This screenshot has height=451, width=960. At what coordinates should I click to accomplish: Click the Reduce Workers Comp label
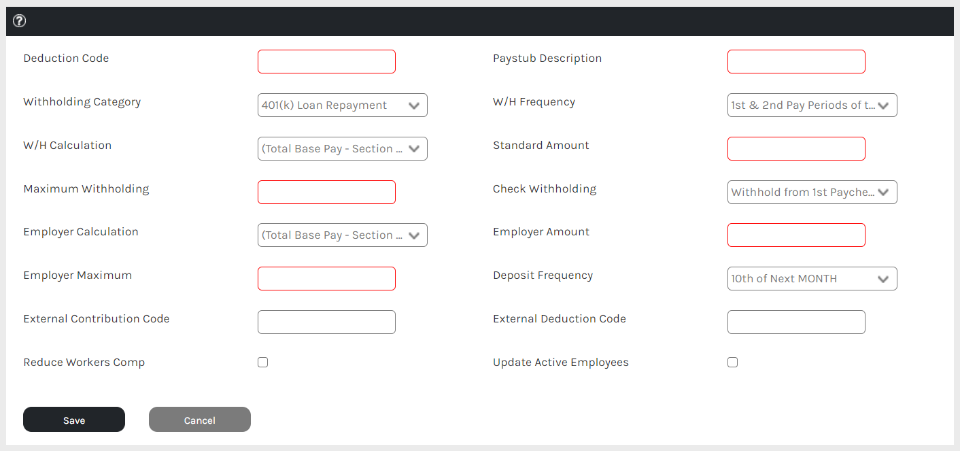84,362
